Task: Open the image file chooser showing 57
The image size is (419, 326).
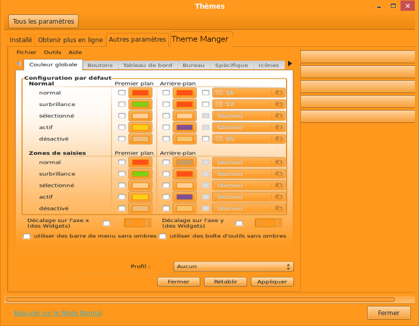Action: [x=249, y=104]
